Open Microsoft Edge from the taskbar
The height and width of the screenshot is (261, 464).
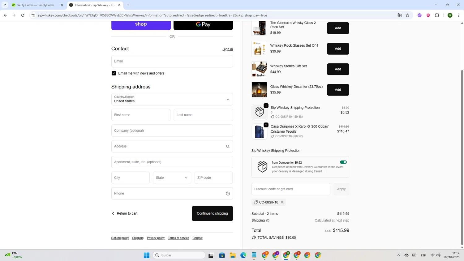(x=243, y=255)
